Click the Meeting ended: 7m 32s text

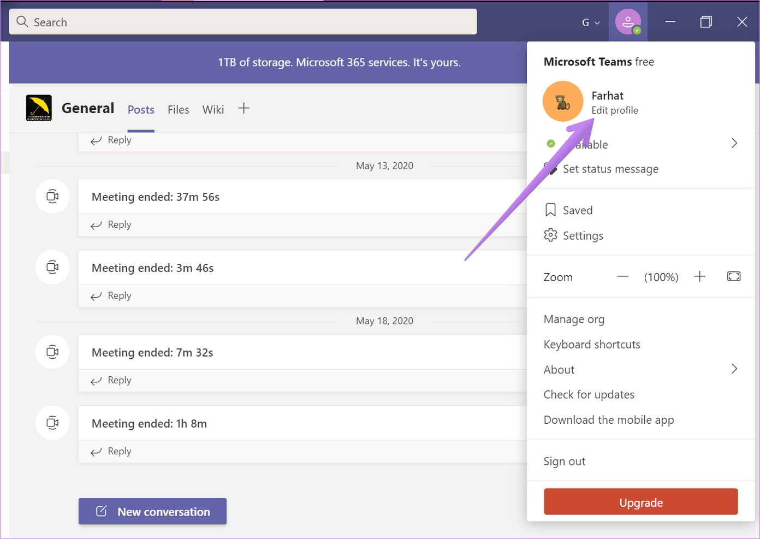(x=152, y=353)
